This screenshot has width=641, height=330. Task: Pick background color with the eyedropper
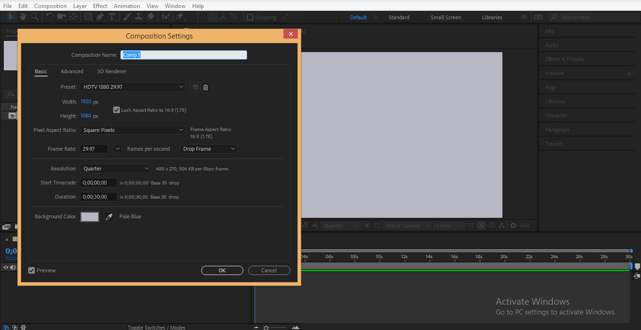pyautogui.click(x=109, y=216)
